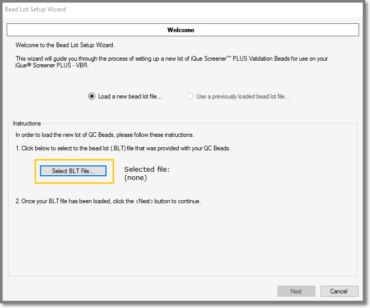The height and width of the screenshot is (308, 370).
Task: Cancel the Bead Lot Setup Wizard
Action: tap(339, 291)
